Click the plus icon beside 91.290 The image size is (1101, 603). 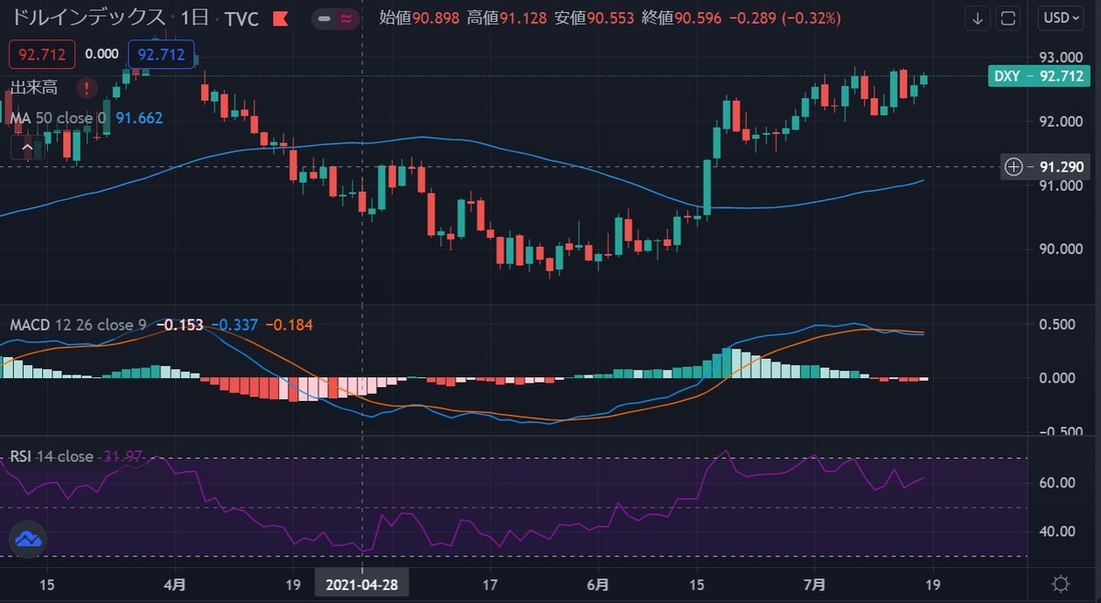(1014, 167)
